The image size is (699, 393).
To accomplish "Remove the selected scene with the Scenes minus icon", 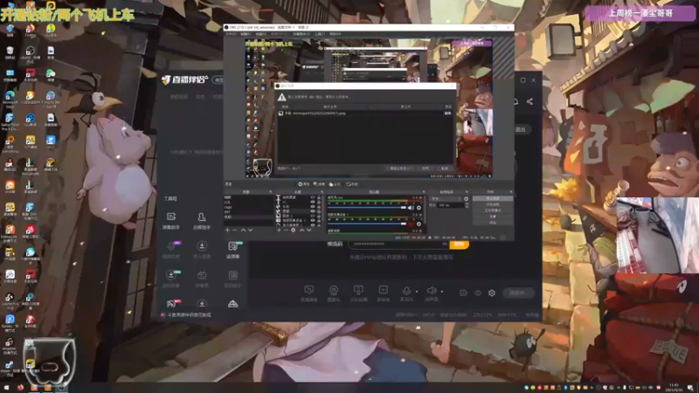I will coord(234,230).
